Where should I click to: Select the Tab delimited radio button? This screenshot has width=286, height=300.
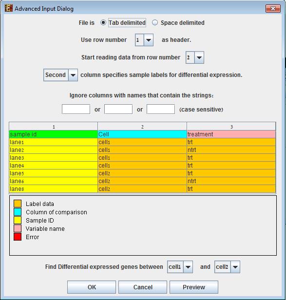[x=103, y=22]
